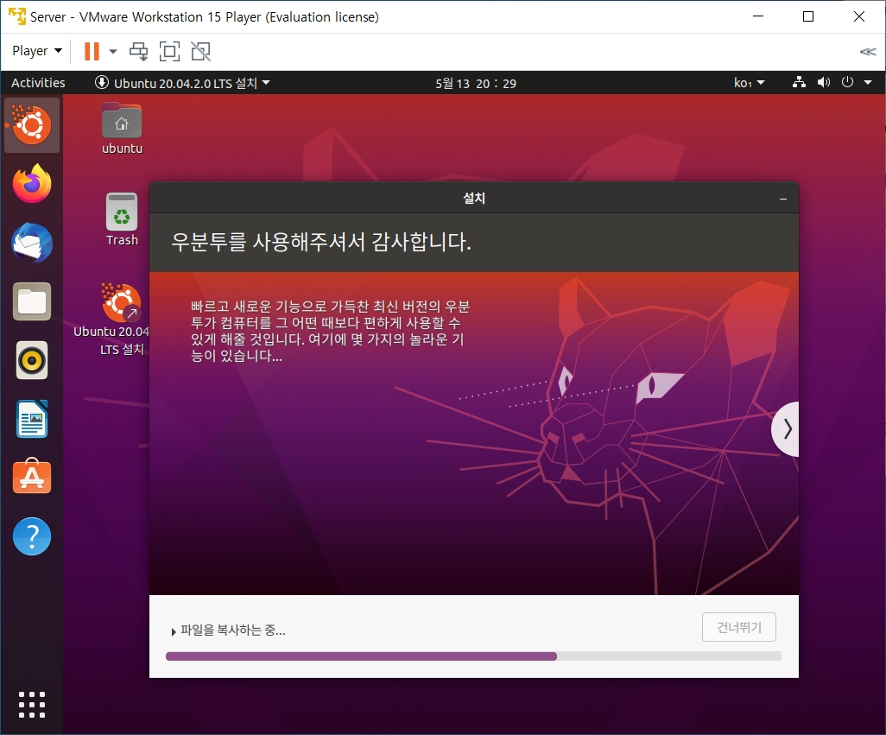
Task: Launch Thunderbird mail from the dock
Action: click(x=32, y=243)
